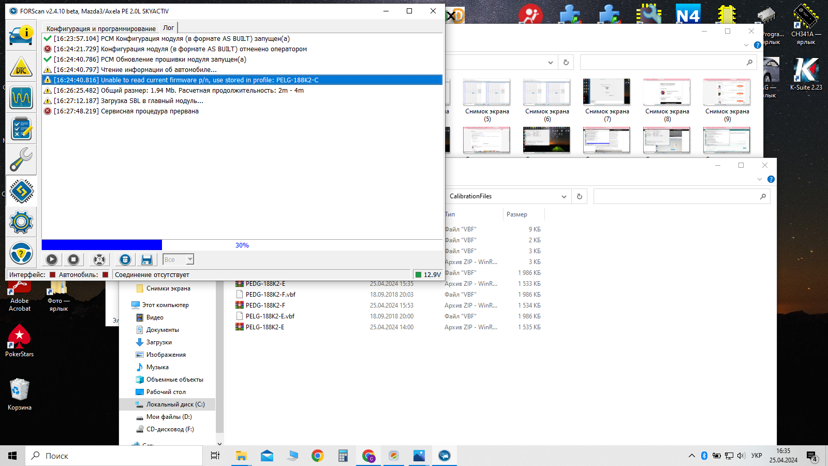Expand the CalibrationFiles address bar dropdown
The width and height of the screenshot is (828, 466).
click(564, 197)
